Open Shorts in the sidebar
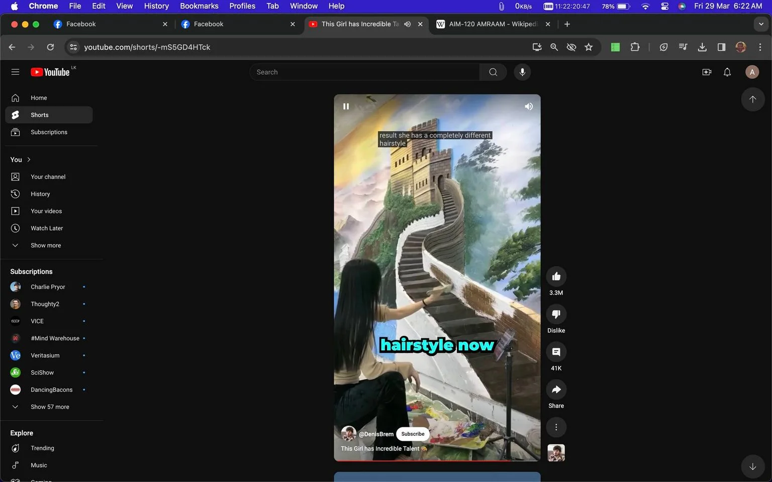 [x=49, y=115]
